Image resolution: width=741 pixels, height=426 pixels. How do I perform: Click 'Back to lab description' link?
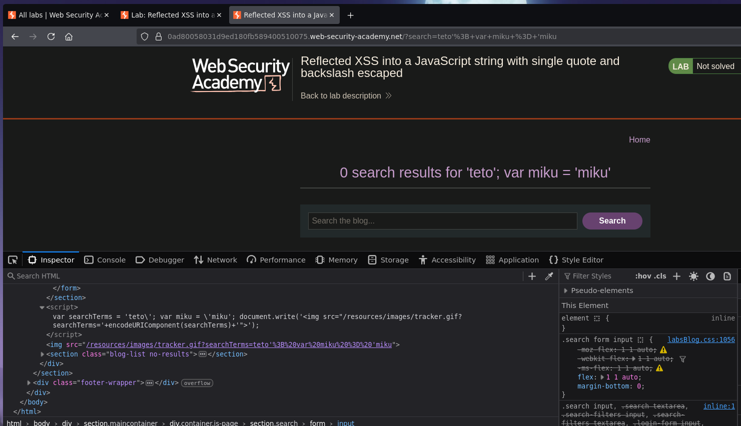click(x=346, y=95)
